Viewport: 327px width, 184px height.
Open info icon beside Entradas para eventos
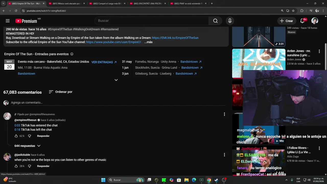click(72, 54)
